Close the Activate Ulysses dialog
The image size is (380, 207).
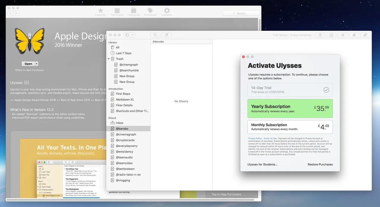[x=243, y=57]
